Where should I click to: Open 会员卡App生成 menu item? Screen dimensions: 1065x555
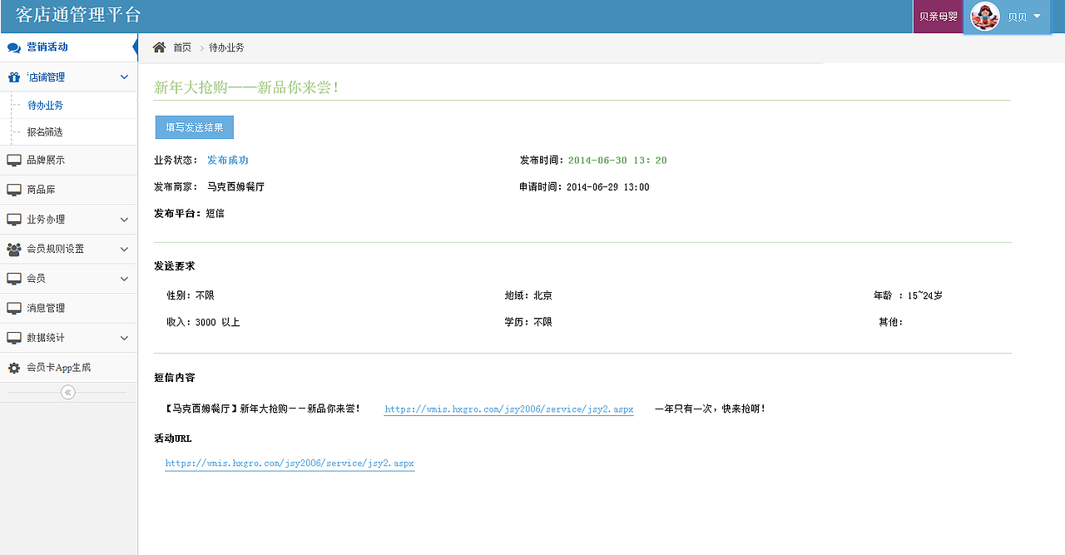pos(68,368)
